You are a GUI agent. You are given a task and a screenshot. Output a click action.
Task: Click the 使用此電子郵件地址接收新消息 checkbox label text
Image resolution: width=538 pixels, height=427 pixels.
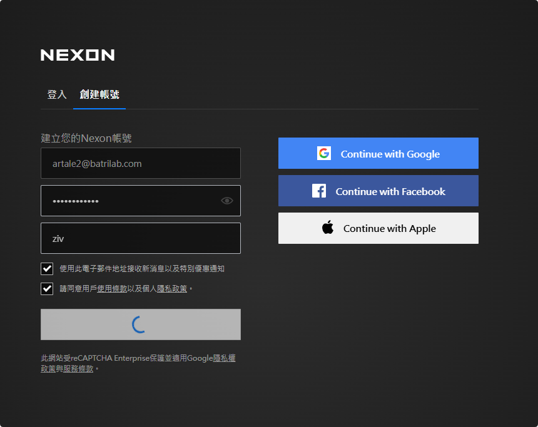tap(142, 269)
